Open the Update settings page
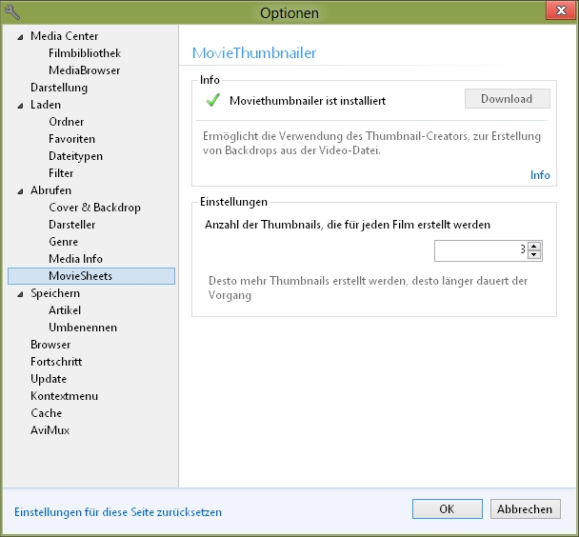The width and height of the screenshot is (579, 537). point(49,379)
